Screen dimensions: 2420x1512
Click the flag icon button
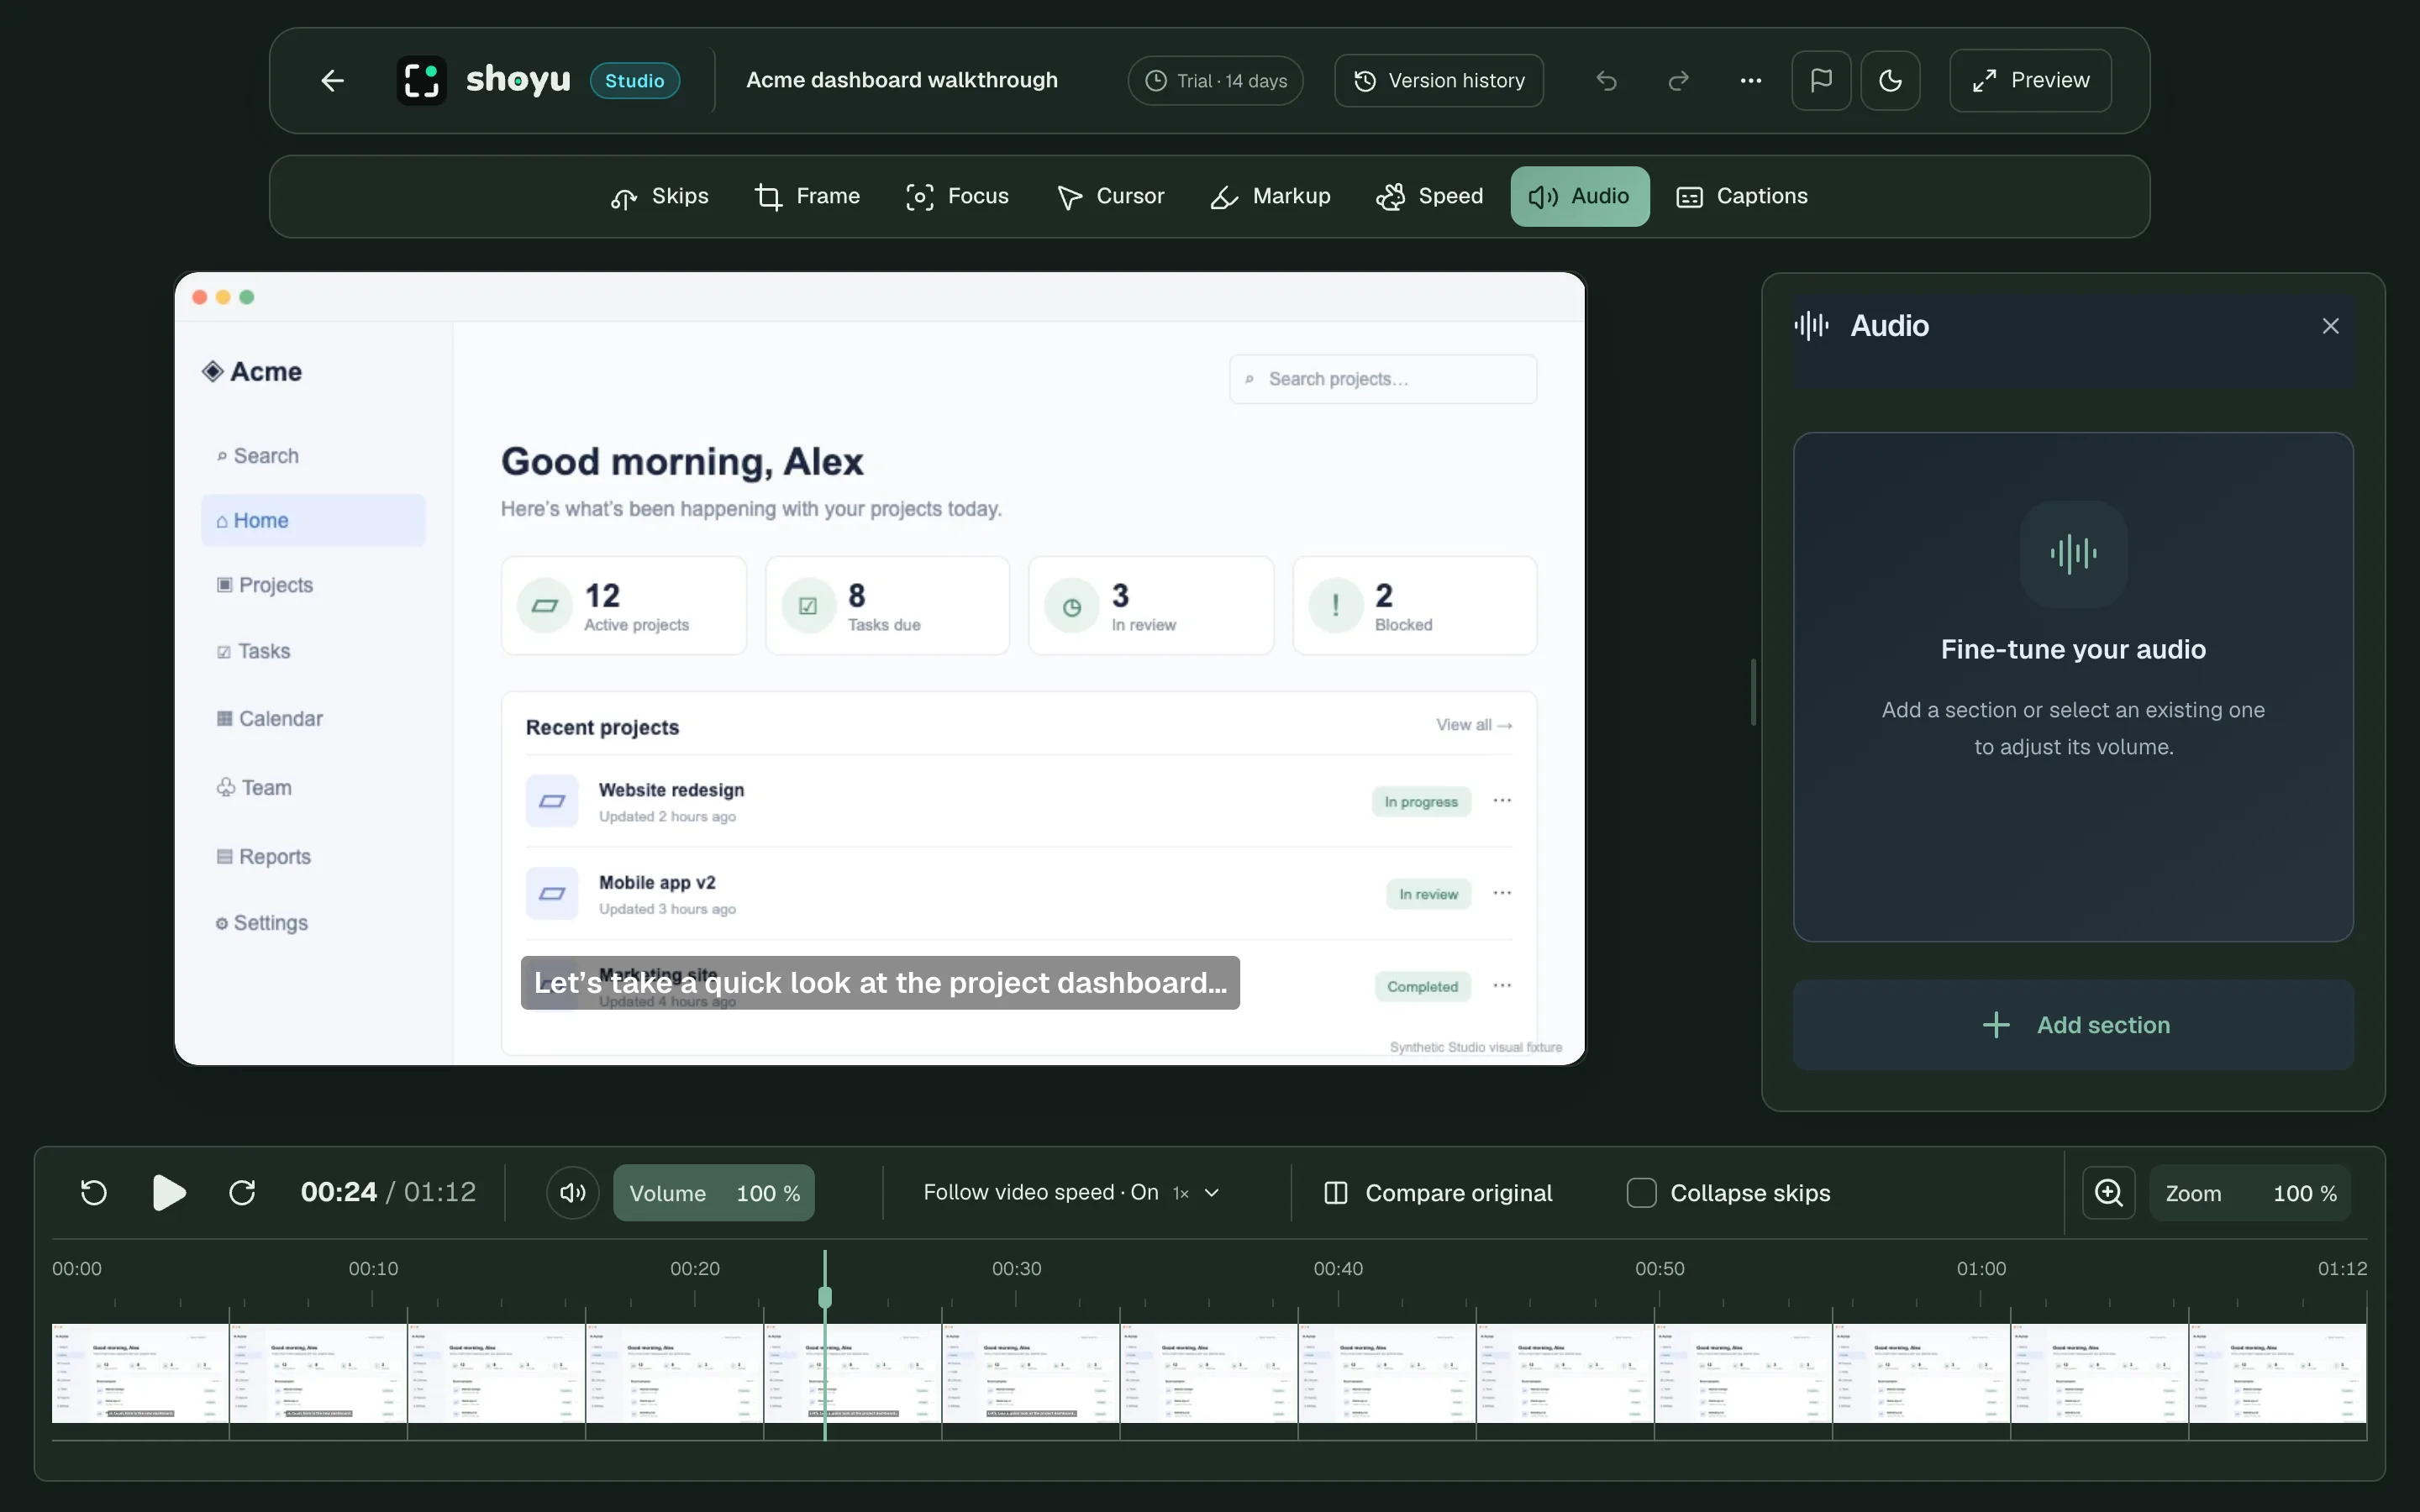[x=1821, y=80]
